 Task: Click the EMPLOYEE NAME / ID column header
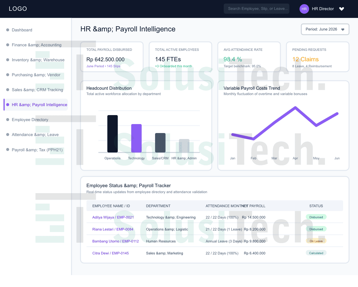point(111,206)
